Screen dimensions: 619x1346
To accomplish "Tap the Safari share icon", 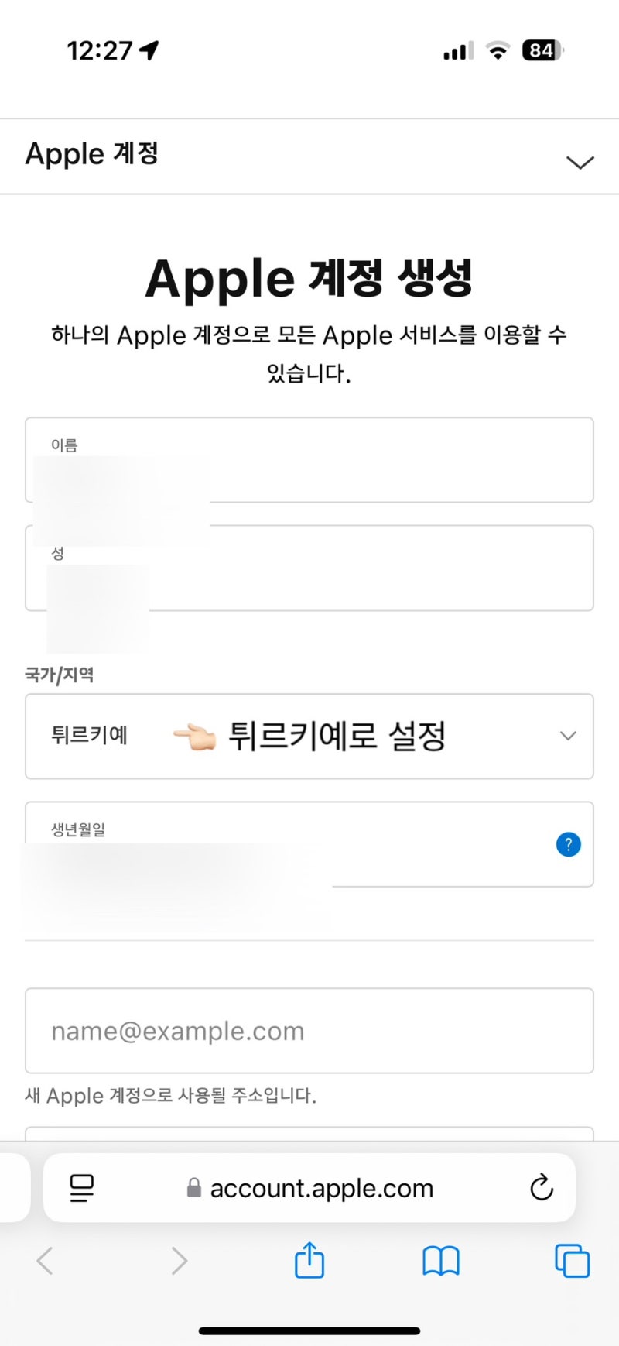I will tap(309, 1260).
